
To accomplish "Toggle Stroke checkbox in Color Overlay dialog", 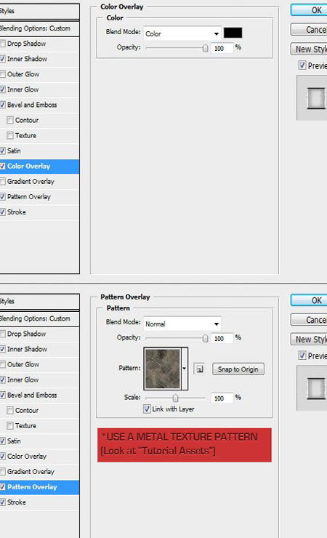I will [x=2, y=212].
